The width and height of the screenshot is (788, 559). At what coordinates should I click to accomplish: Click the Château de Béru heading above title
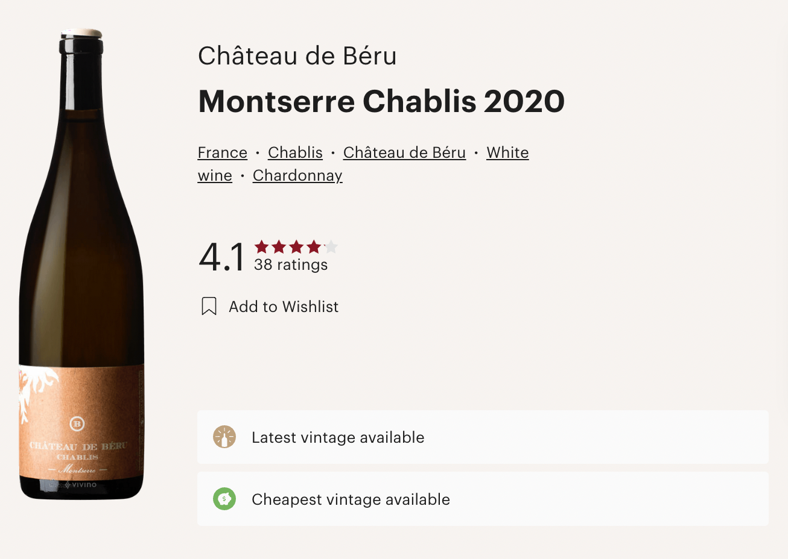(297, 56)
